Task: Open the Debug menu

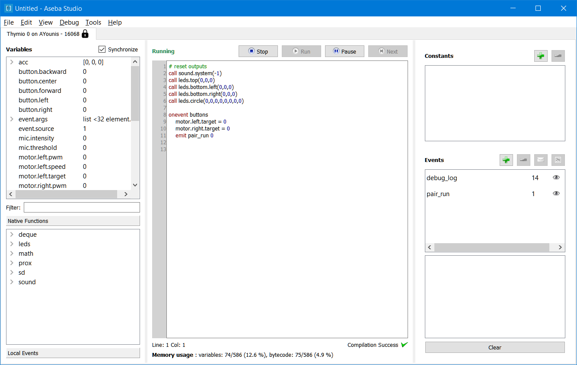Action: (x=69, y=22)
